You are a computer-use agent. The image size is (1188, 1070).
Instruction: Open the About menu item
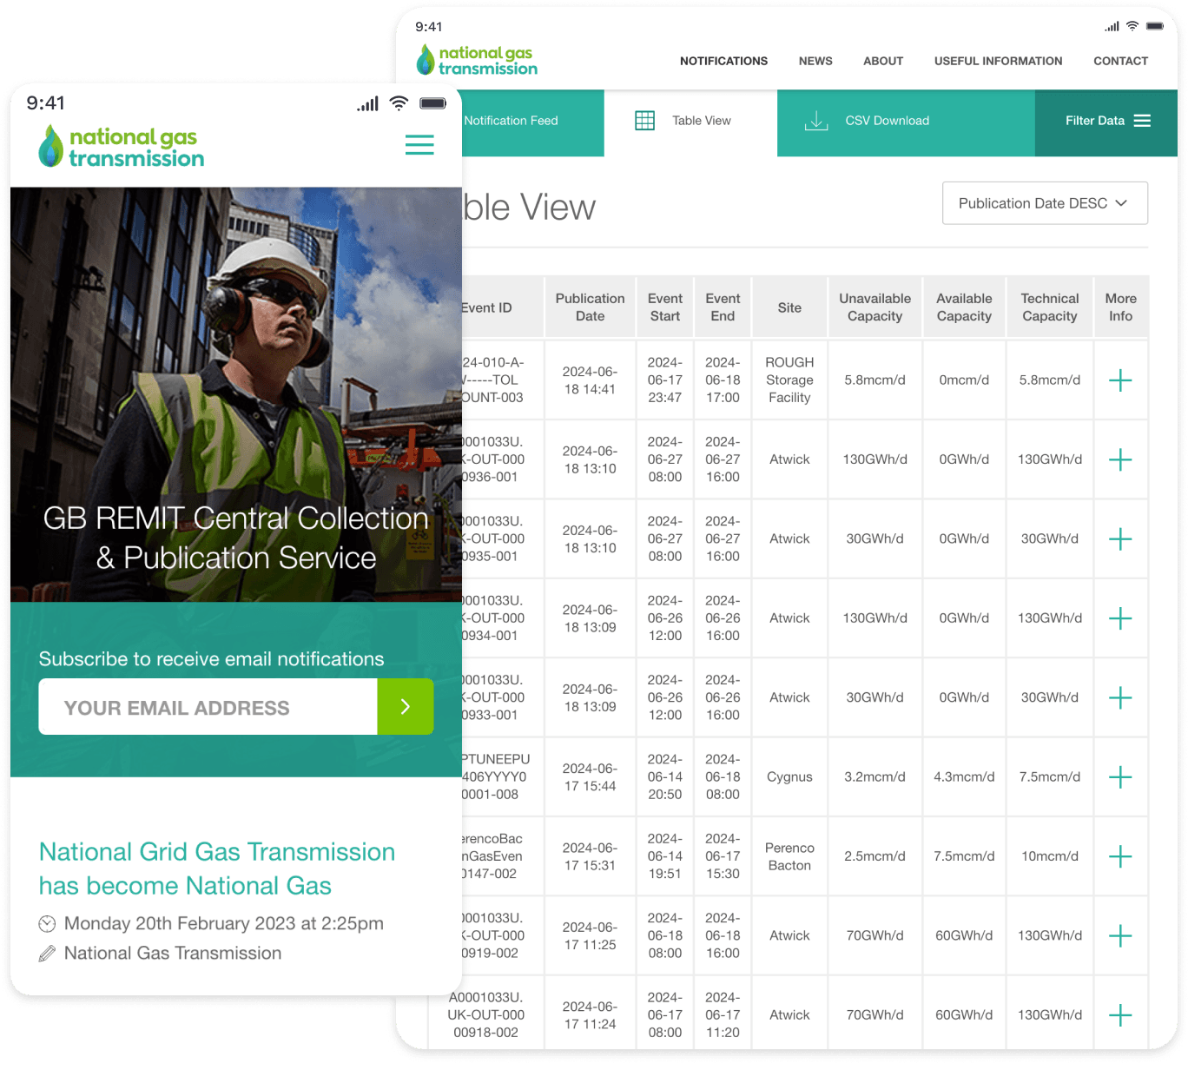pyautogui.click(x=883, y=61)
